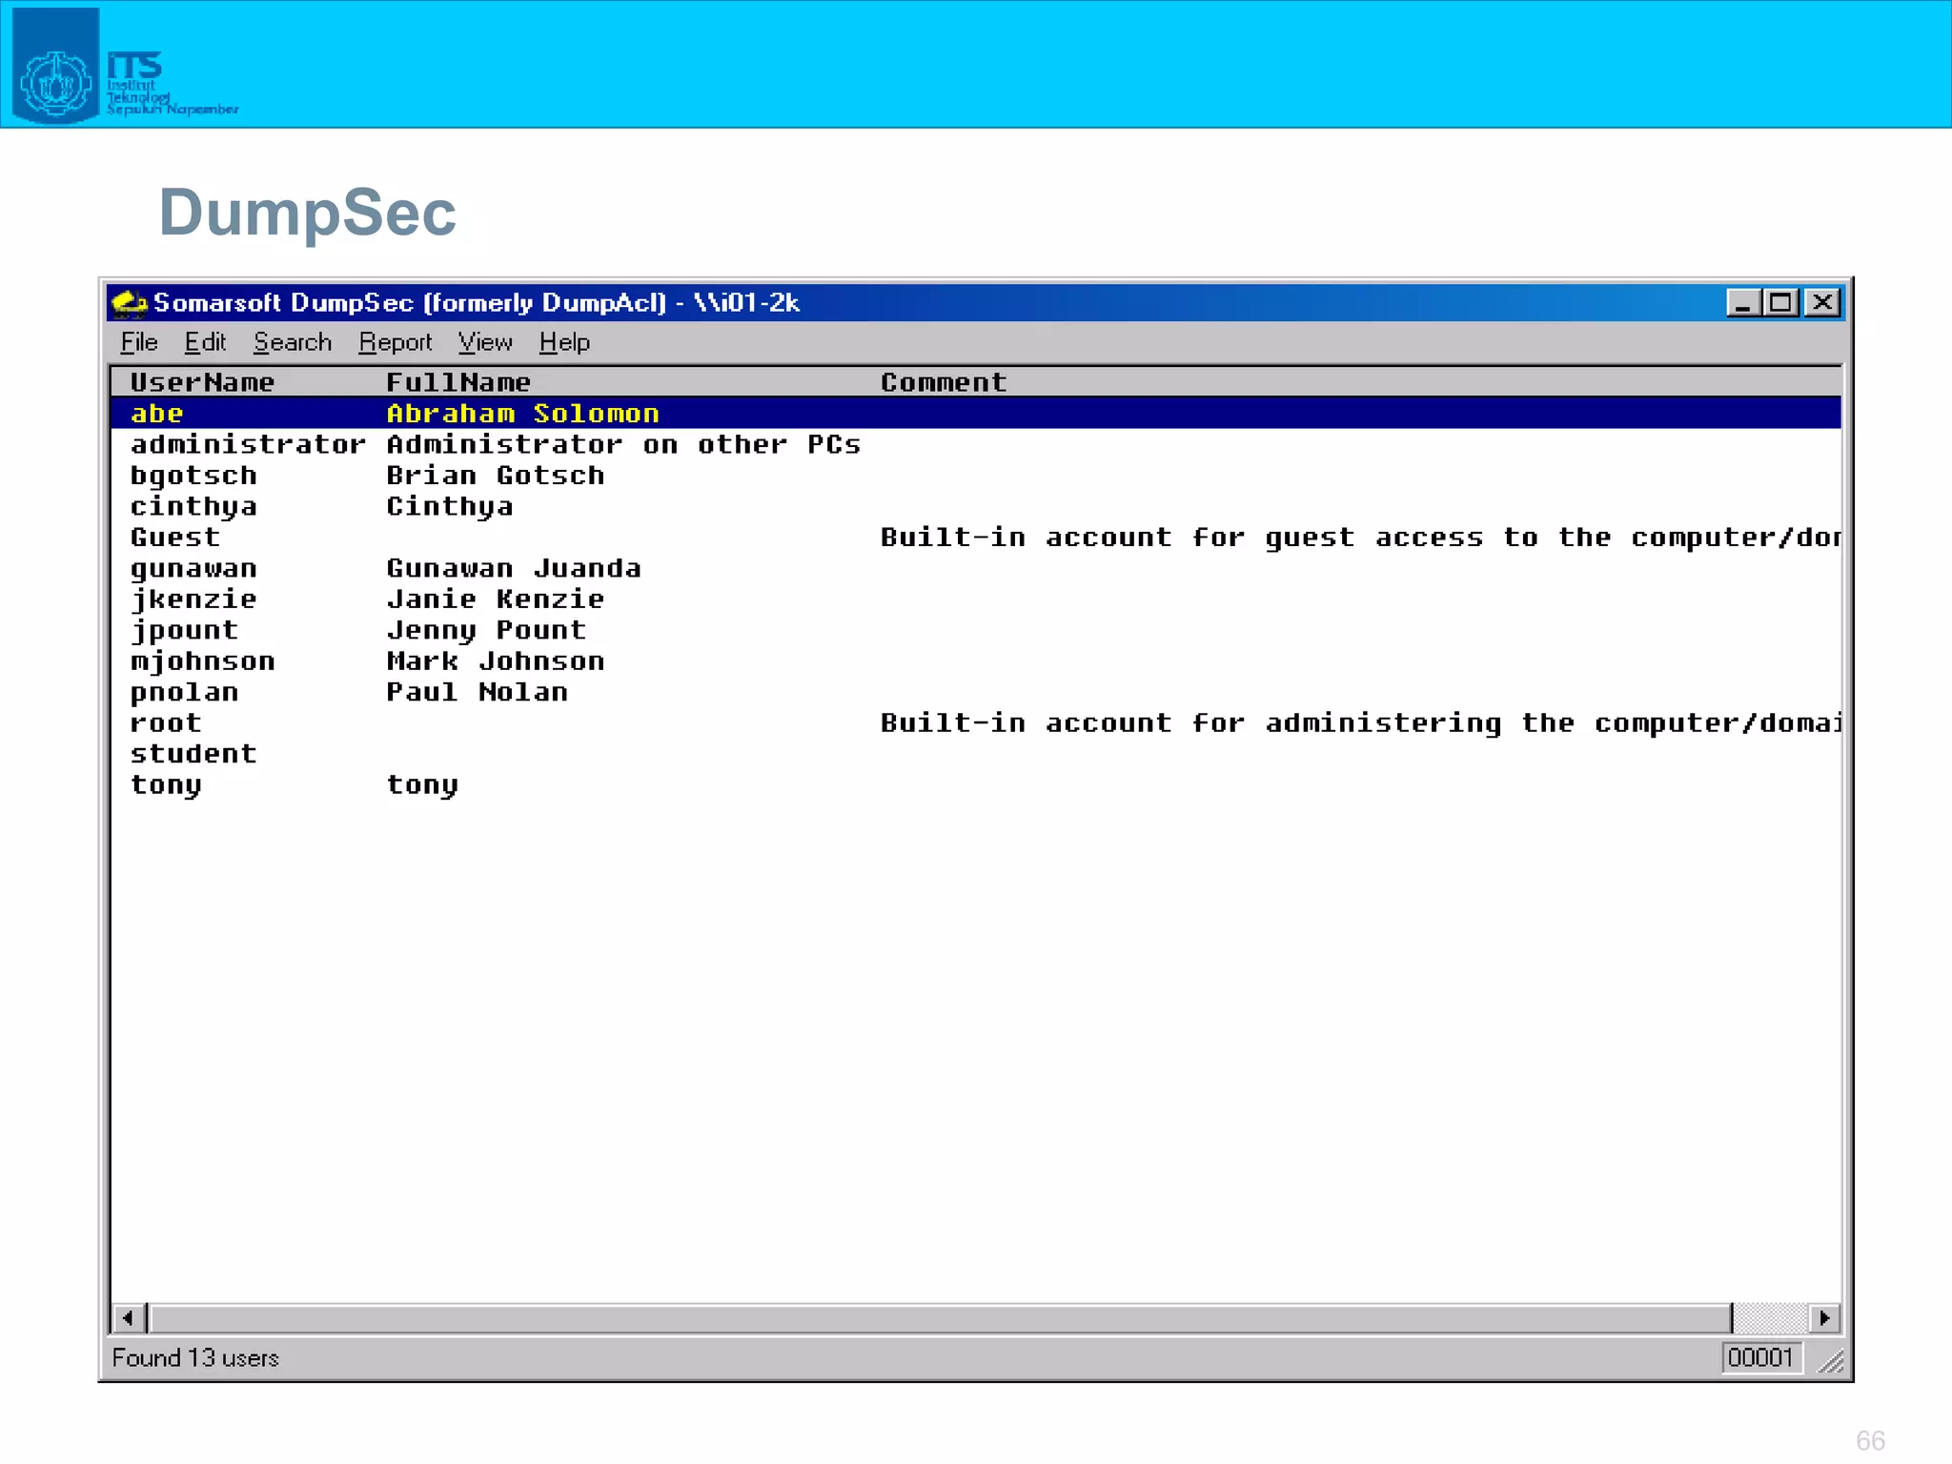Click the full name Janie Kenzie
Image resolution: width=1952 pixels, height=1464 pixels.
(496, 600)
